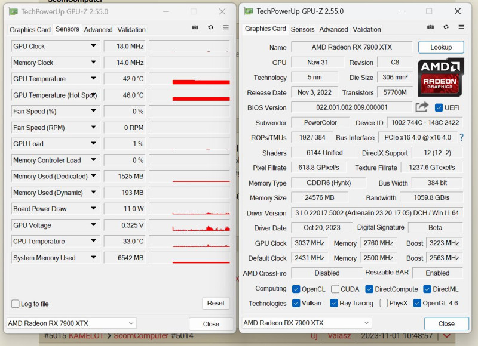Click GPU-Z app icon in Sensors title bar
This screenshot has width=478, height=346.
click(x=13, y=11)
